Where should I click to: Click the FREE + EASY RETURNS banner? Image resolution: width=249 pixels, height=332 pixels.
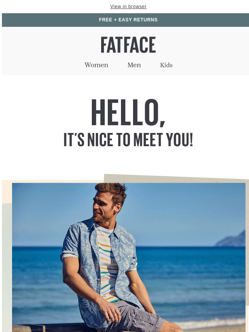point(125,20)
